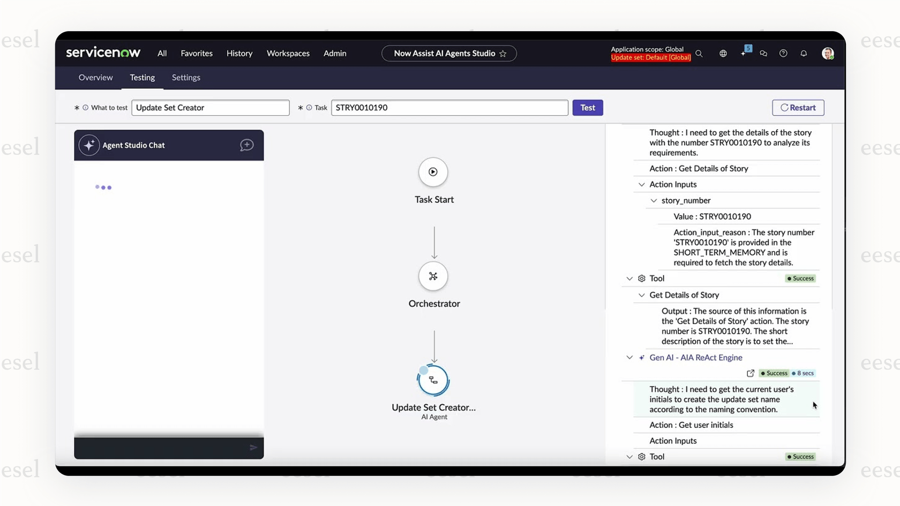Open Now Assist sparkle icon with badge 5
Viewport: 900px width, 506px height.
point(744,53)
